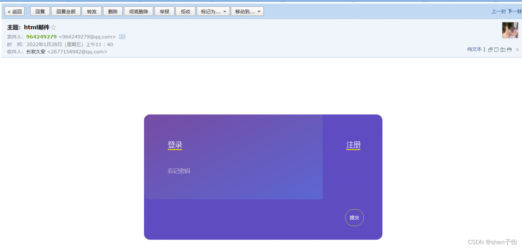This screenshot has height=248, width=522.
Task: Click the 转发 button
Action: point(92,11)
